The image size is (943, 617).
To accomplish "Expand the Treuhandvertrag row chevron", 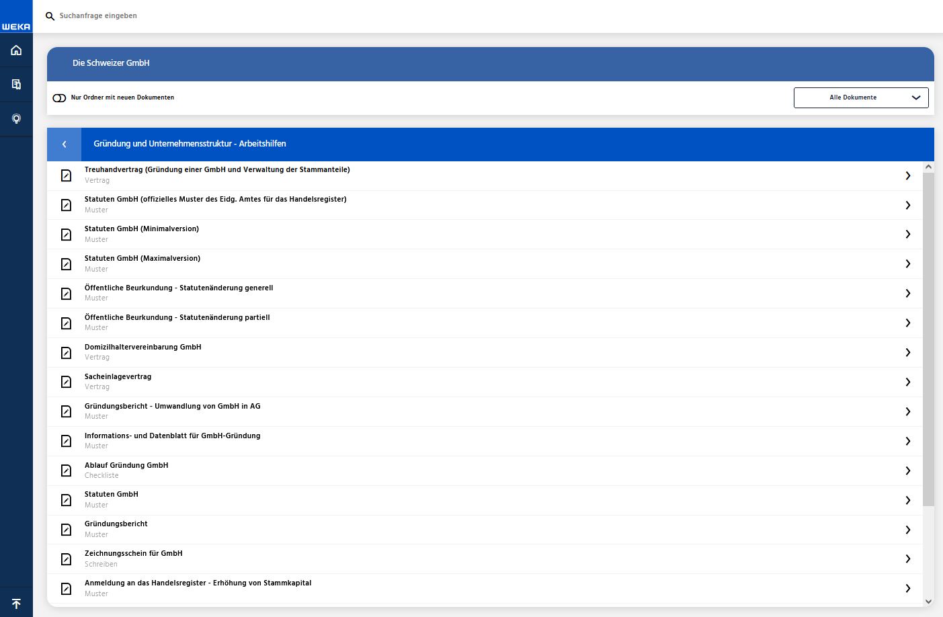I will (x=907, y=175).
